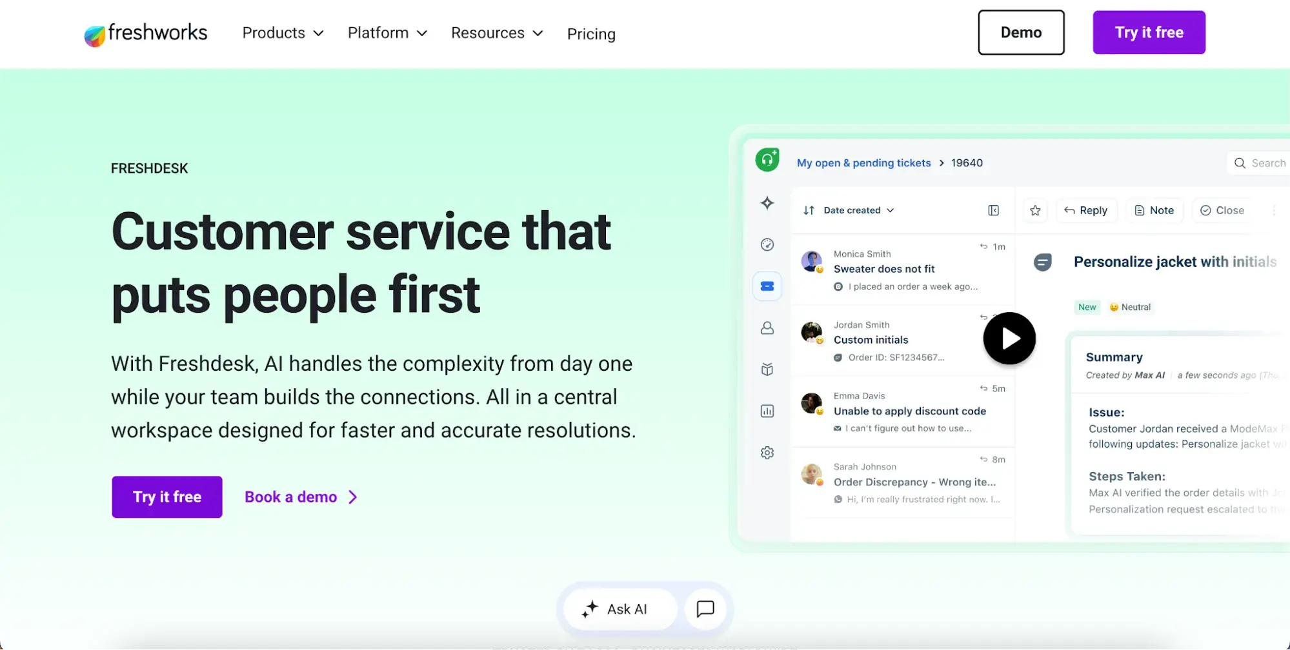Open Sarah Johnson's Order Discrepancy ticket
Screen dimensions: 1290x650
pos(903,482)
